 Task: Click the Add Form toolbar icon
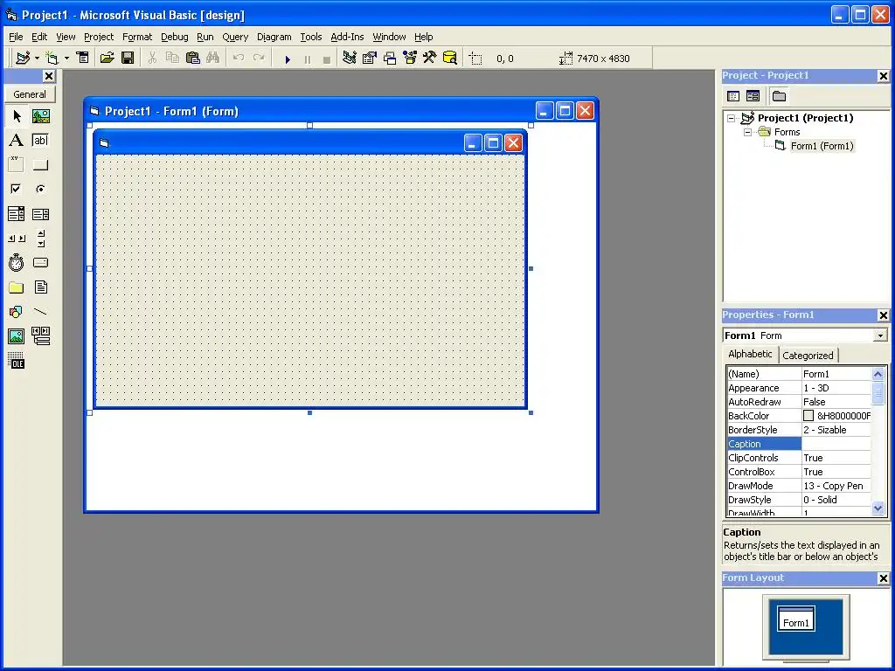52,58
